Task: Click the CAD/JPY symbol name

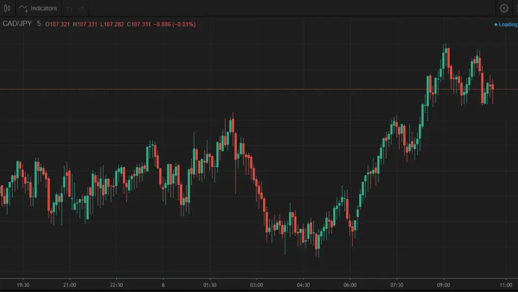Action: [x=17, y=24]
